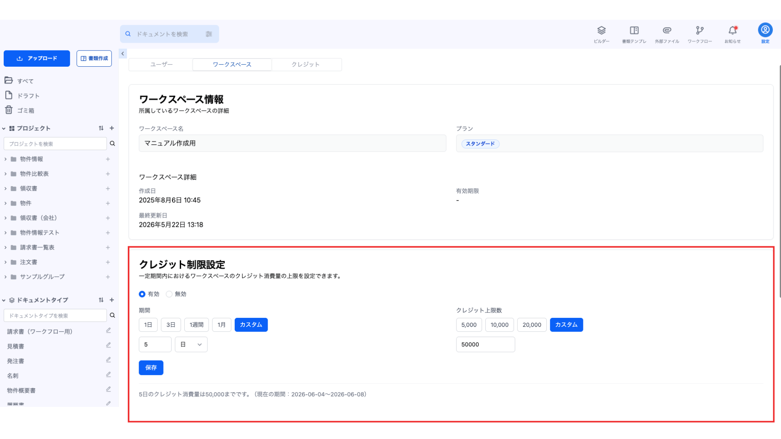Screen dimensions: 781x439
Task: Choose the 5,000 credit limit option
Action: (x=469, y=325)
